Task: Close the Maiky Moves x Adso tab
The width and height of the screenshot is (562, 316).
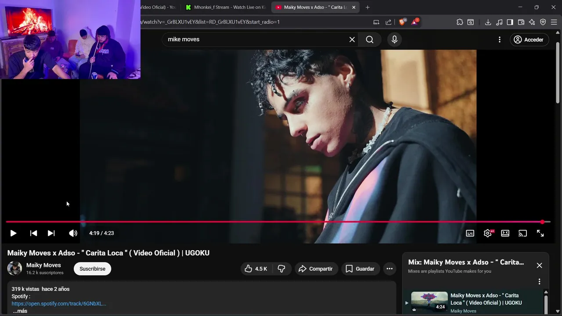Action: [x=353, y=7]
